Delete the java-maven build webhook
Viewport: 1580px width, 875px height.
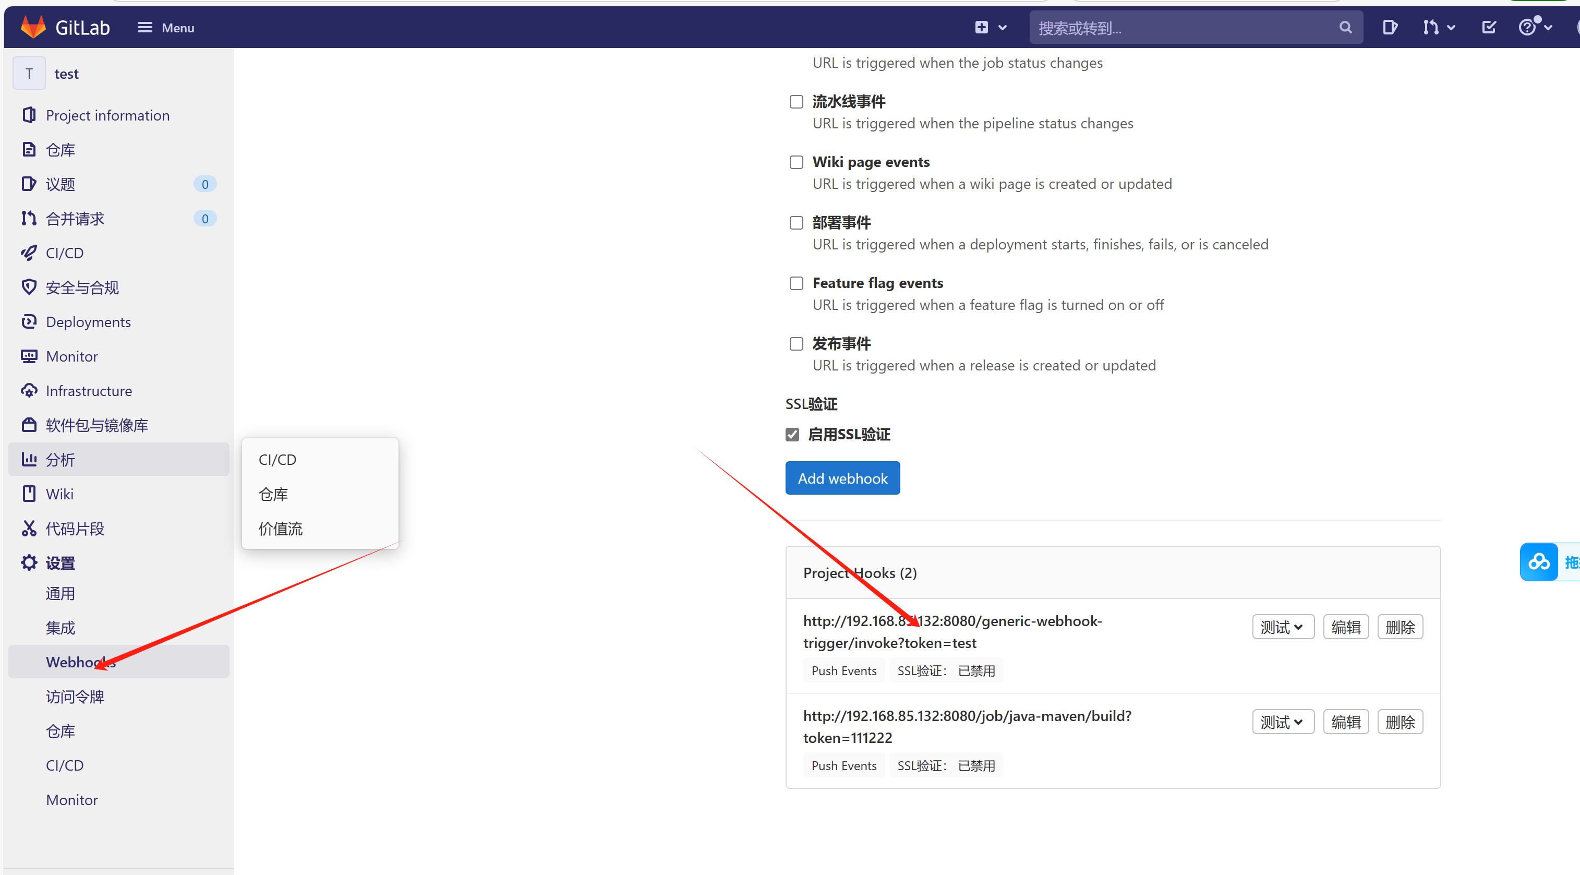pos(1400,722)
